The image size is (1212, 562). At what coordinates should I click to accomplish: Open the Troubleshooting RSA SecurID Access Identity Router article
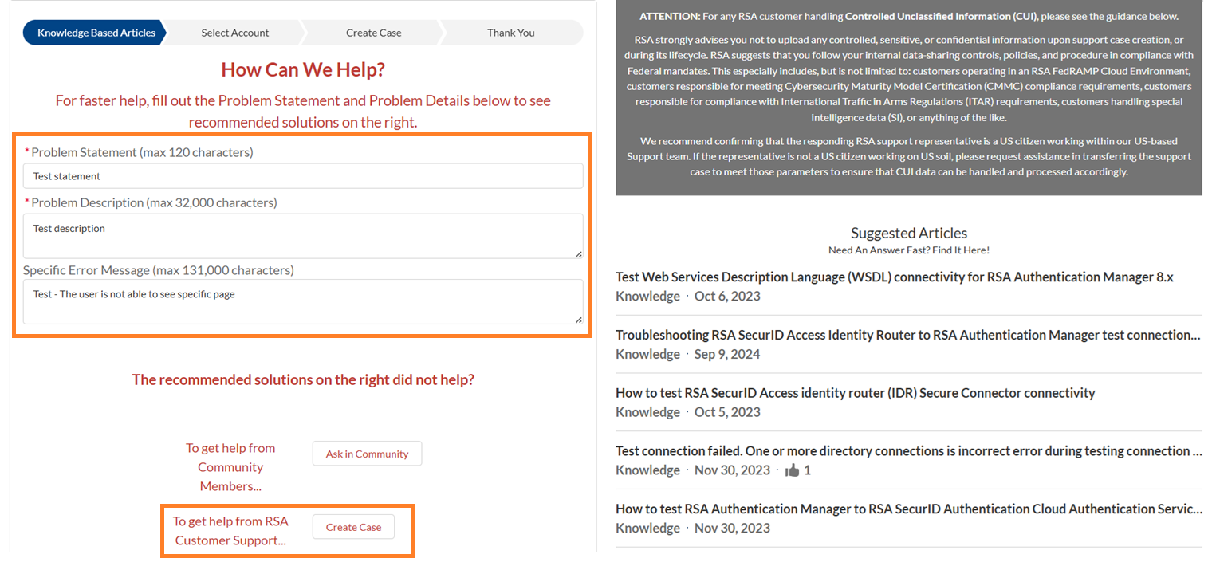click(908, 335)
